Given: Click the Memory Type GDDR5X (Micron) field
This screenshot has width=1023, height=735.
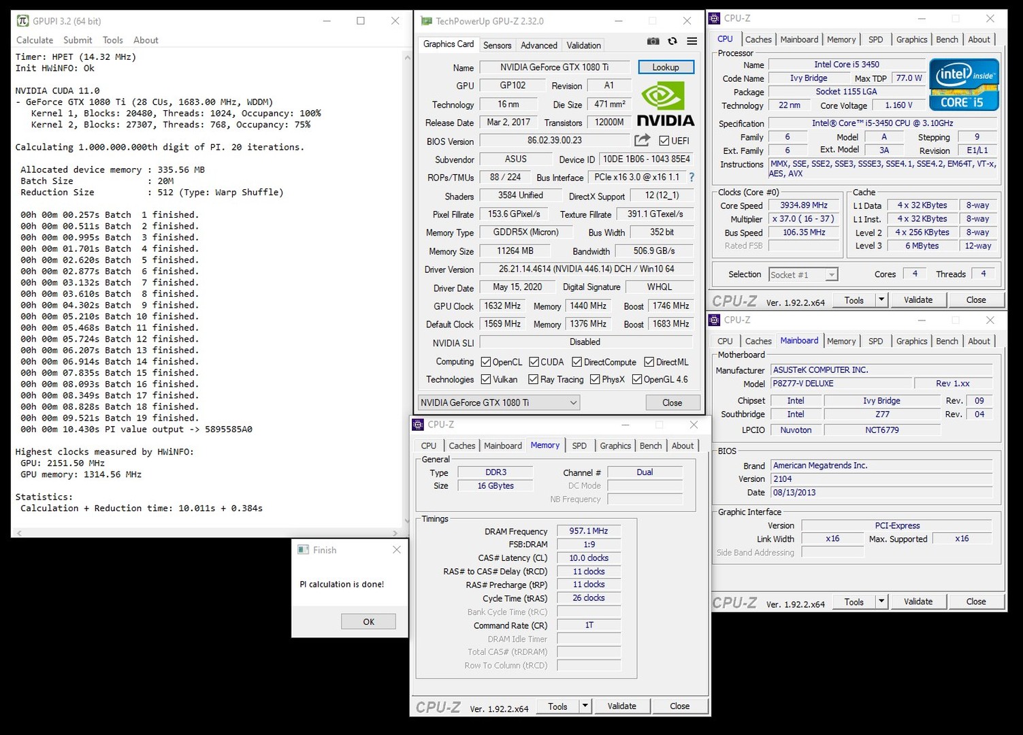Looking at the screenshot, I should point(525,232).
